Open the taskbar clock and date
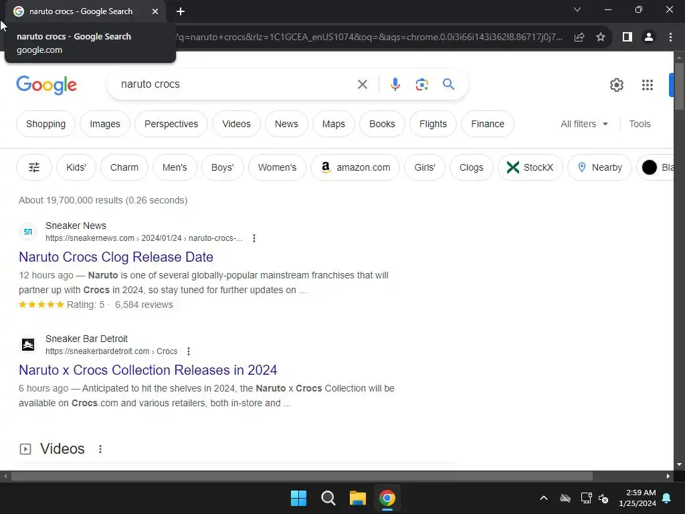 click(638, 498)
